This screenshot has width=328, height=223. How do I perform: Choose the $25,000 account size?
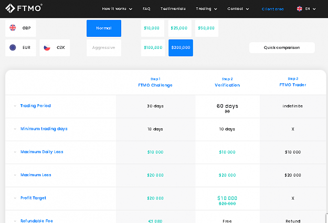point(179,28)
